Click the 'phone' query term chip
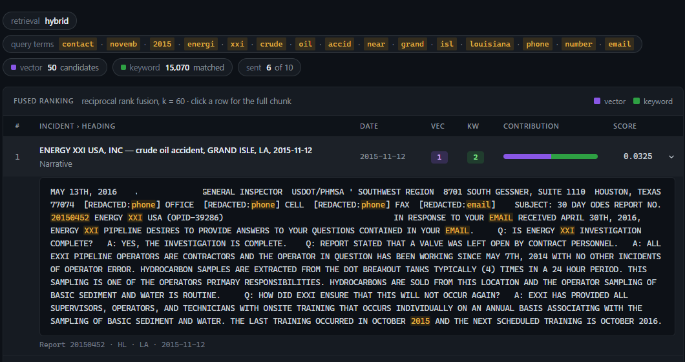This screenshot has height=362, width=685. [538, 44]
